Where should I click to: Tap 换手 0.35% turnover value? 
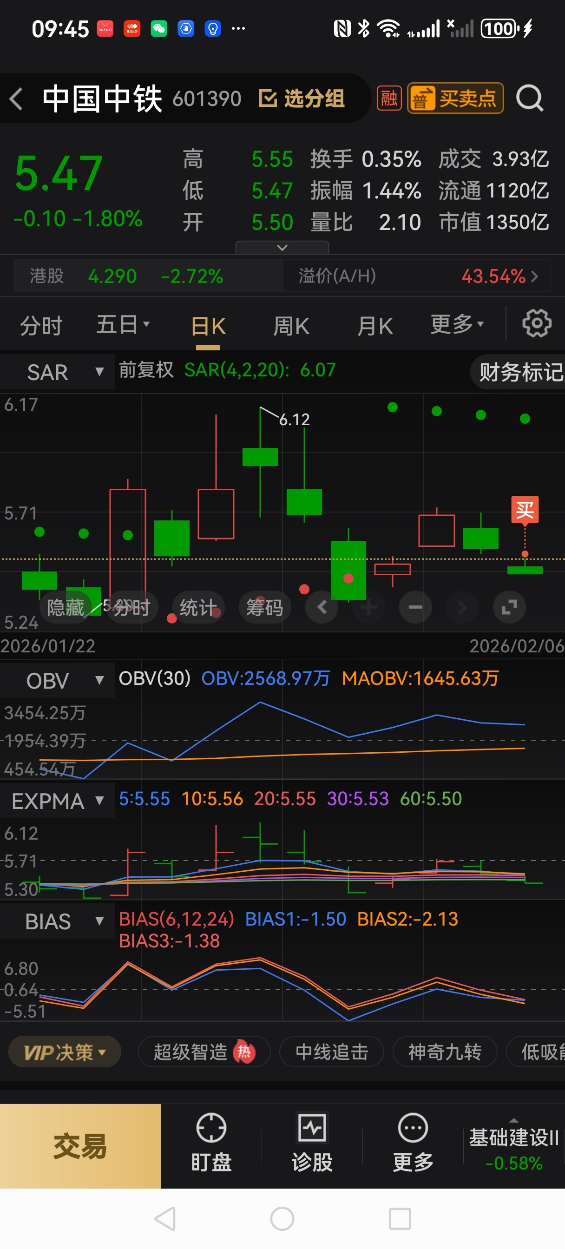[x=366, y=159]
